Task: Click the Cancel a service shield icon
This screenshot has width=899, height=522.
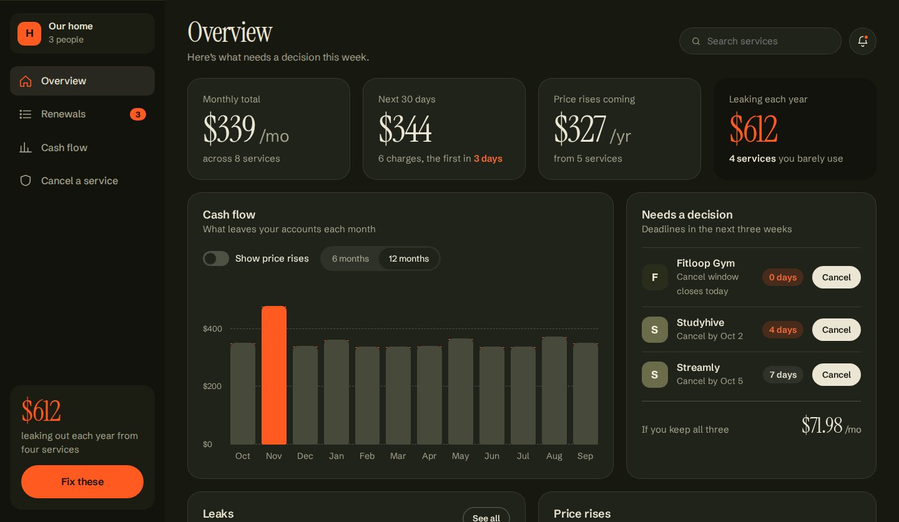Action: (x=26, y=181)
